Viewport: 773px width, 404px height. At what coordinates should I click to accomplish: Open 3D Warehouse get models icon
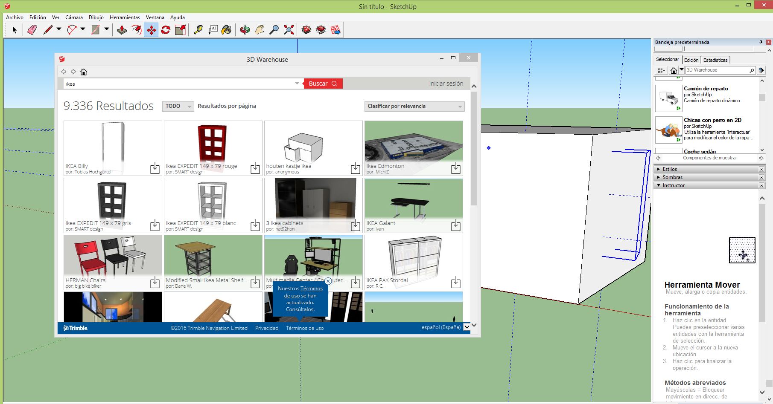306,30
